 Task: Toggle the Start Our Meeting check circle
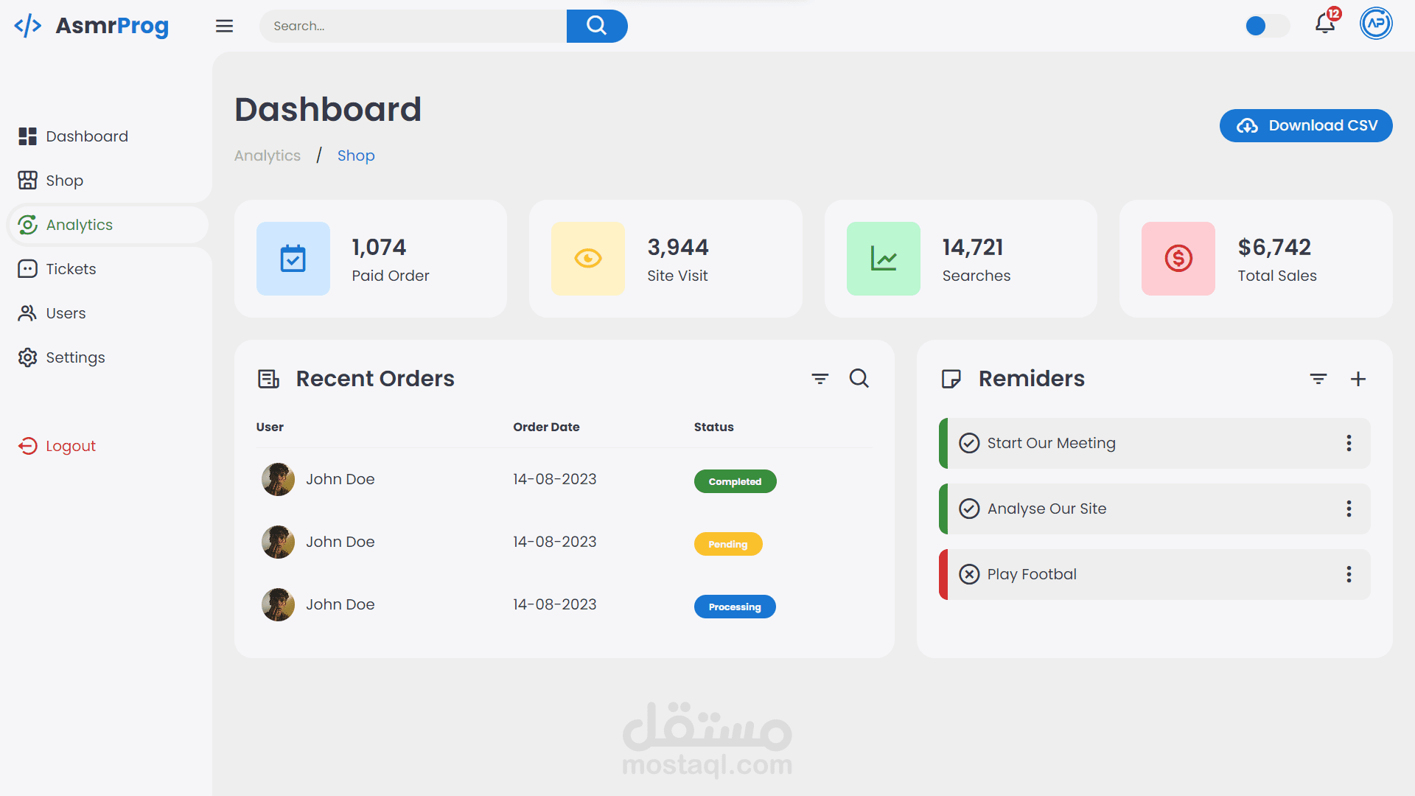(969, 443)
